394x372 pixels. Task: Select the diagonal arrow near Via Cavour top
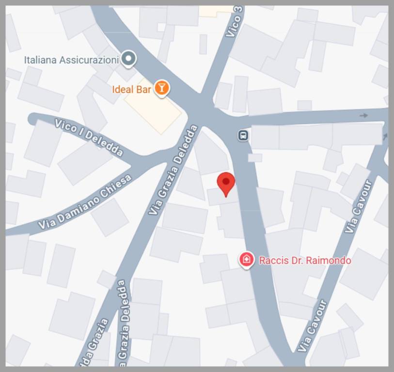(x=385, y=137)
